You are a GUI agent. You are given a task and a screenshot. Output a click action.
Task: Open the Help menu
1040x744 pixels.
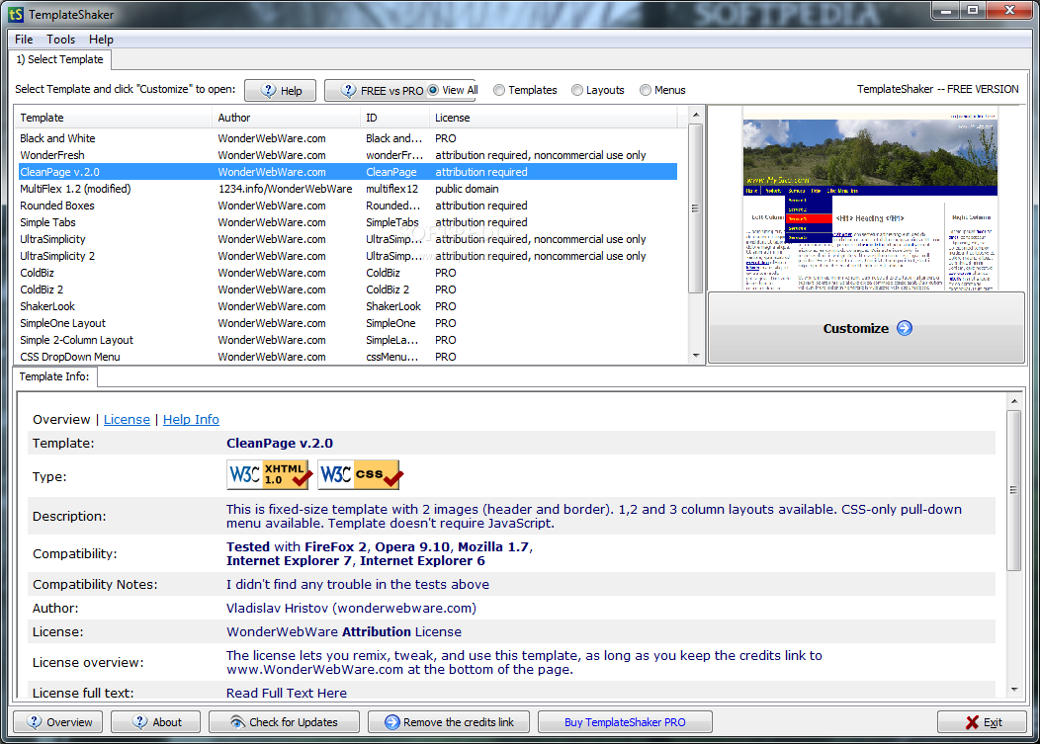tap(101, 40)
